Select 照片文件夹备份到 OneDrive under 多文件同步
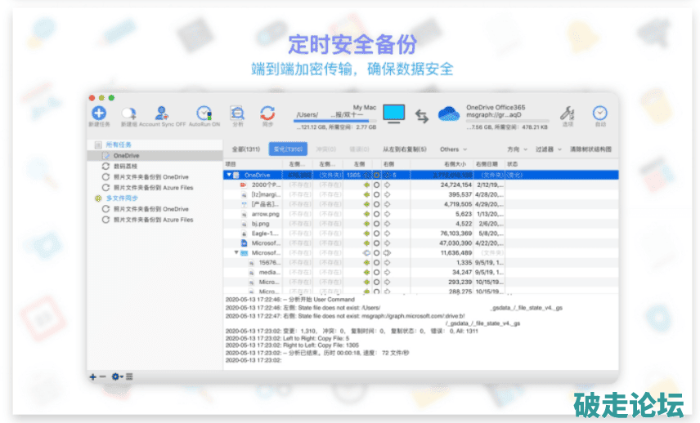 (155, 209)
